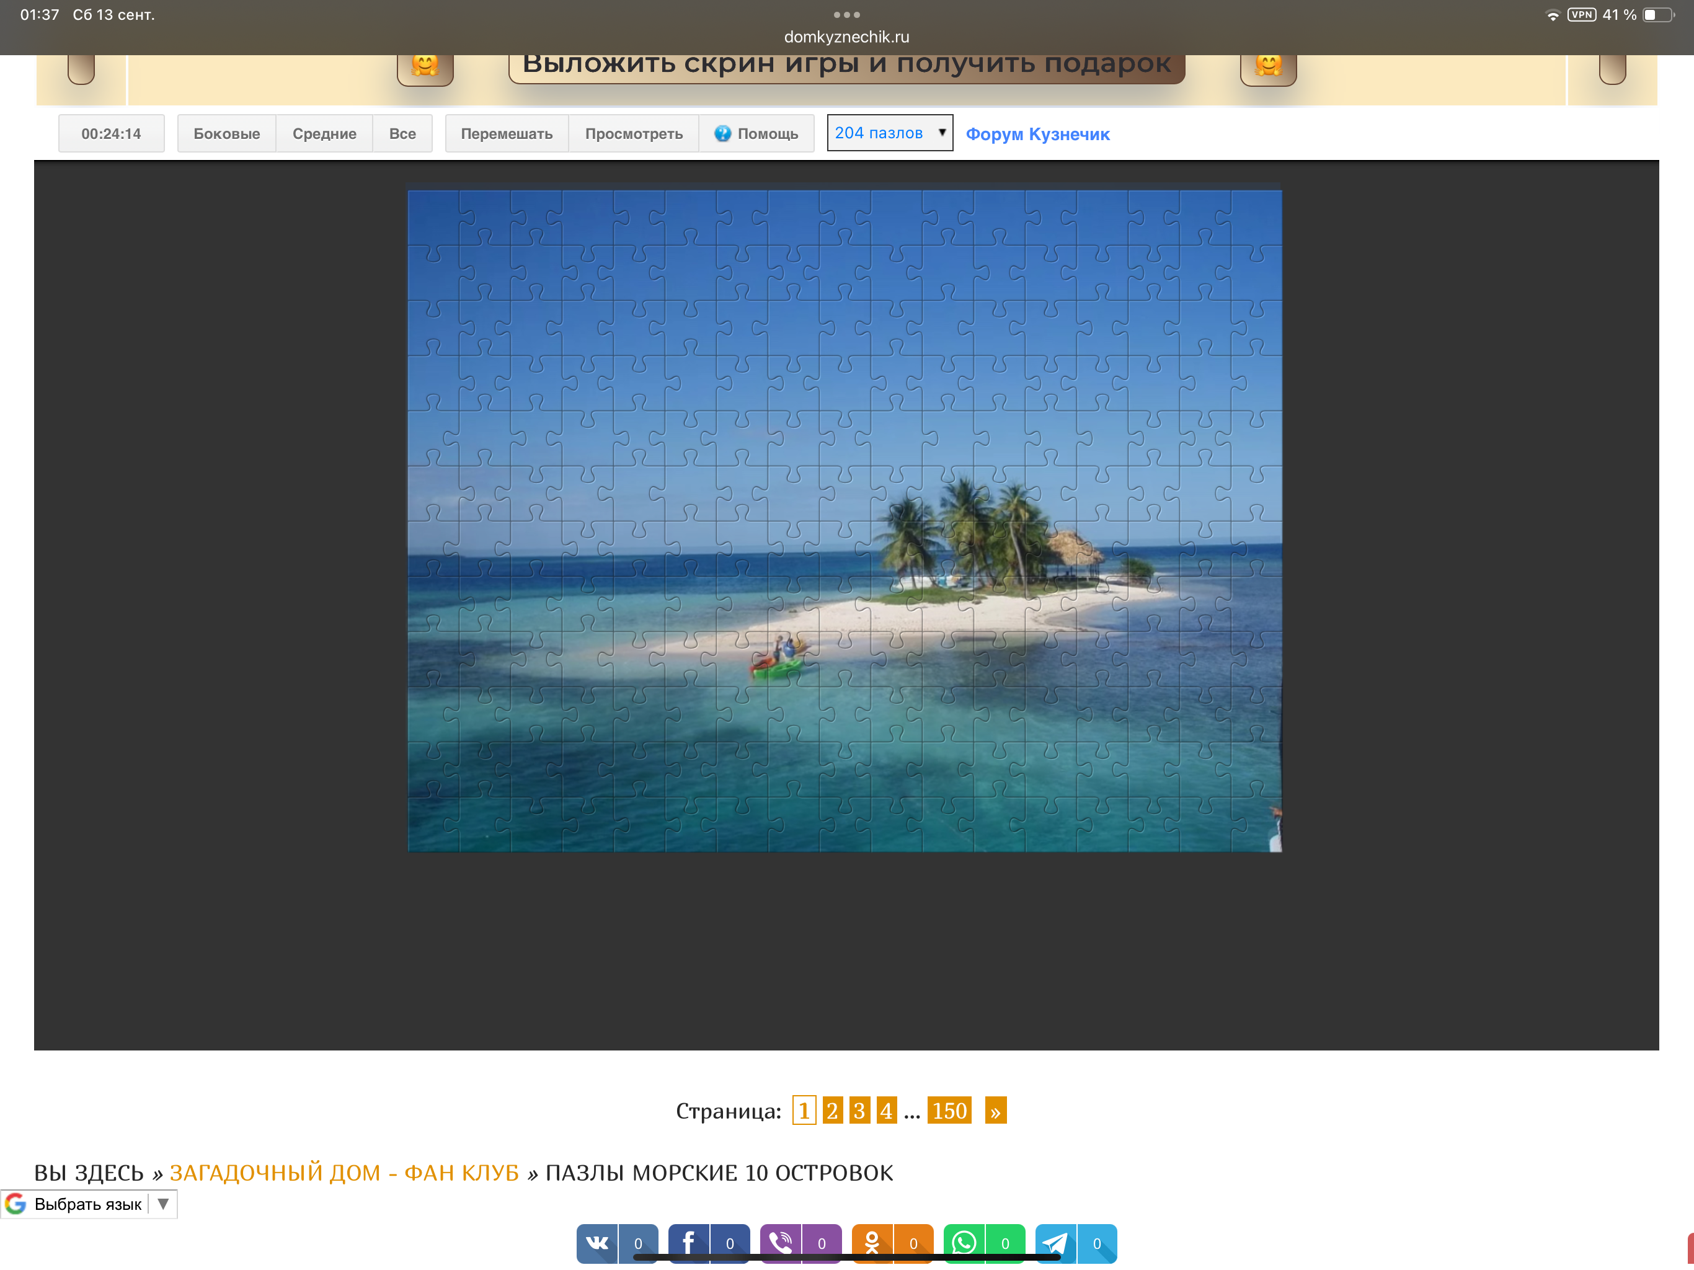Open the Форум Кузнечик link

pos(1037,134)
